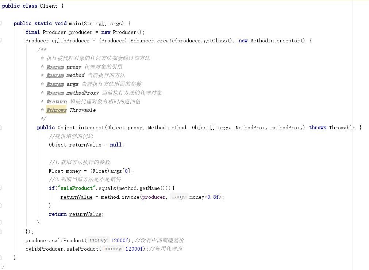The image size is (369, 270).
Task: Click the italic "create" method call
Action: tap(166, 41)
